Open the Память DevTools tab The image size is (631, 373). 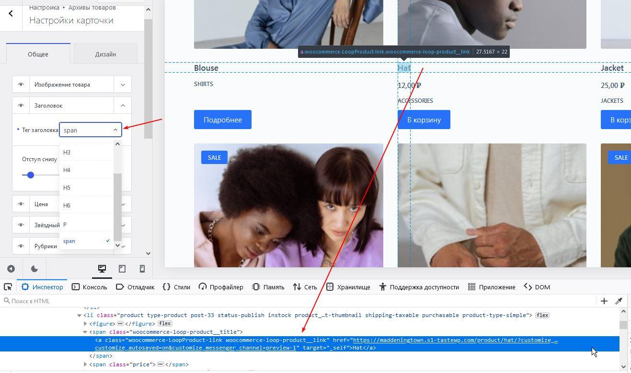268,287
